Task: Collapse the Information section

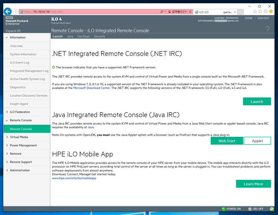Action: [x=7, y=38]
